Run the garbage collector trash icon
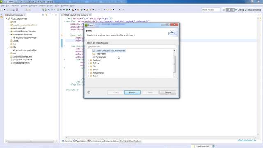The width and height of the screenshot is (263, 148). tap(214, 146)
